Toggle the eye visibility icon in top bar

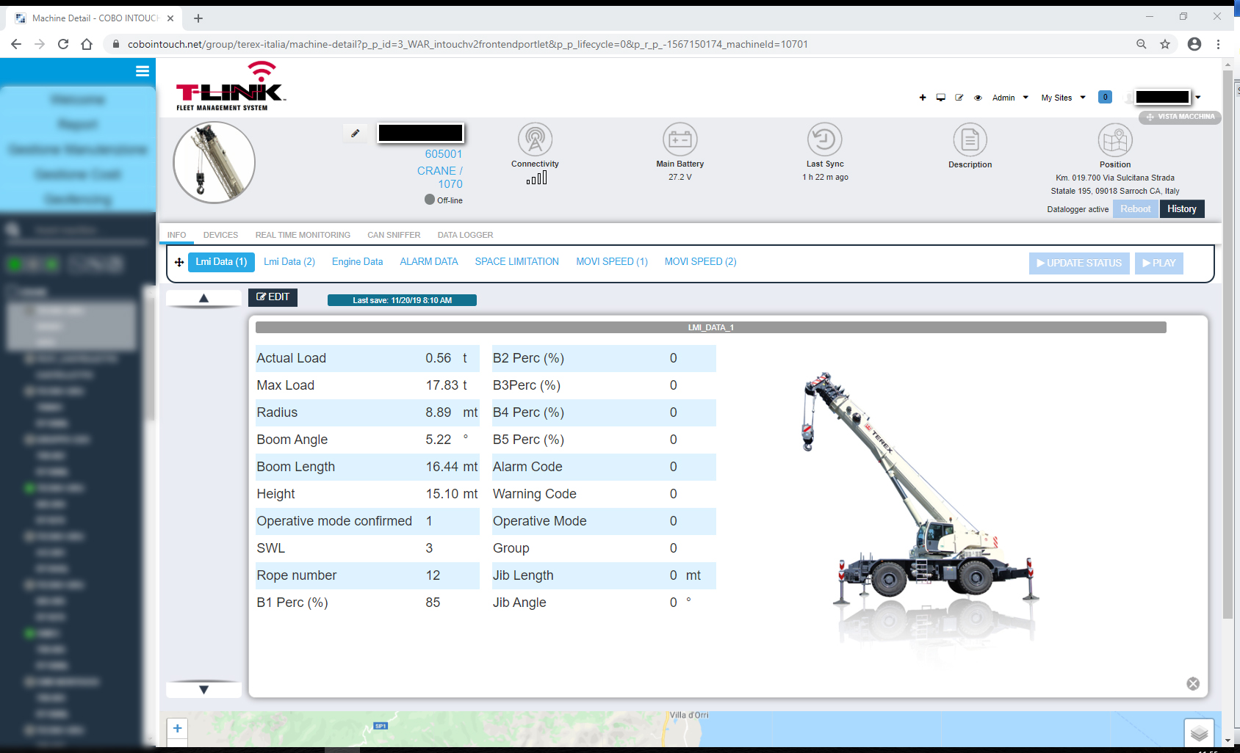[x=978, y=98]
